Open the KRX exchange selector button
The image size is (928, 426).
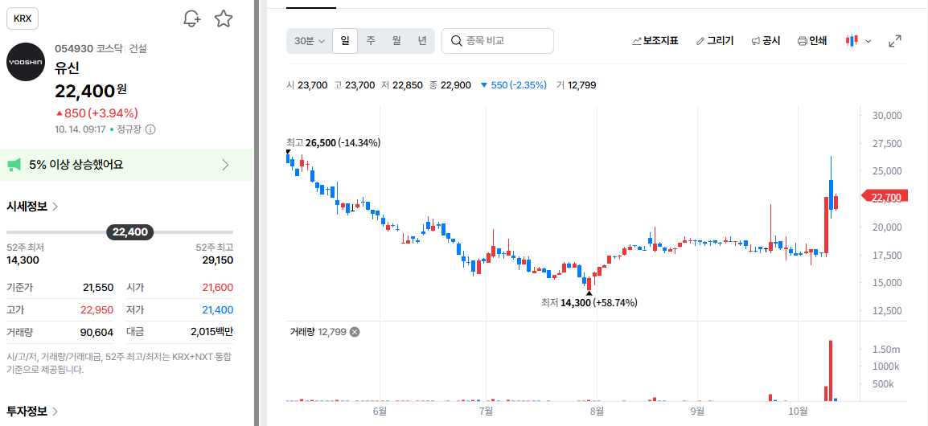(x=23, y=18)
